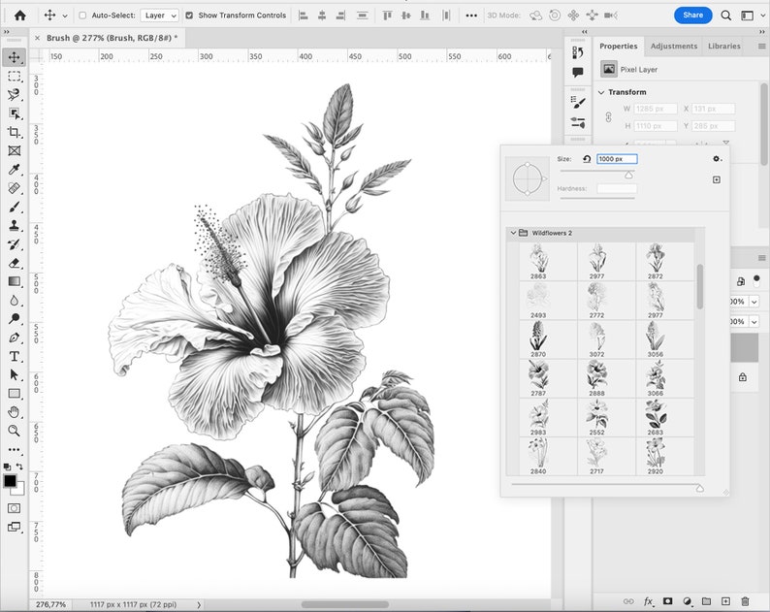Click the foreground black color swatch

coord(10,481)
